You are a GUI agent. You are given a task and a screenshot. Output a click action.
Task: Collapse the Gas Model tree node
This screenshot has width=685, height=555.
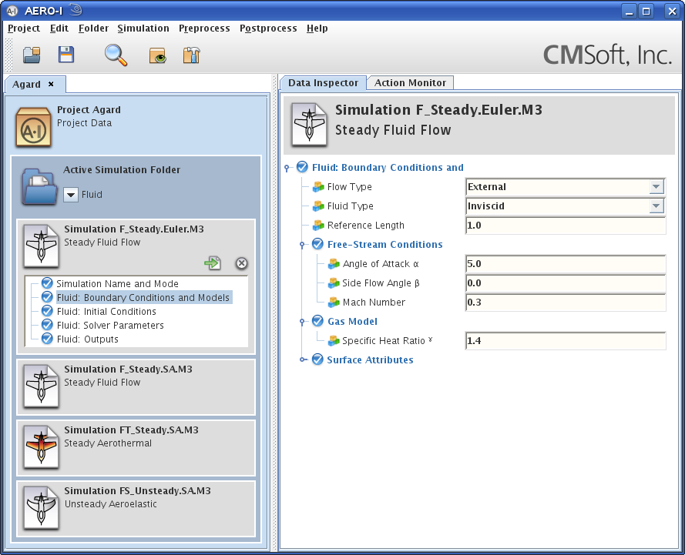point(302,322)
